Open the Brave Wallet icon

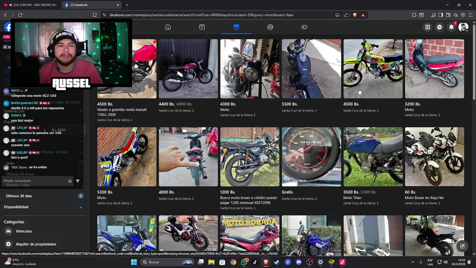448,15
